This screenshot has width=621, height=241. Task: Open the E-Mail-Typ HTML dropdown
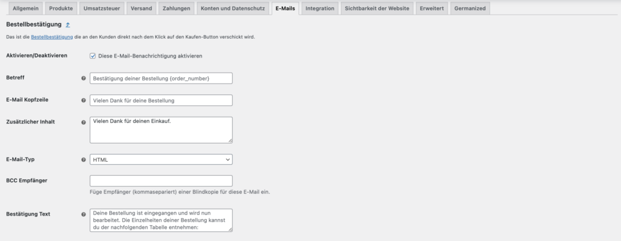coord(161,159)
